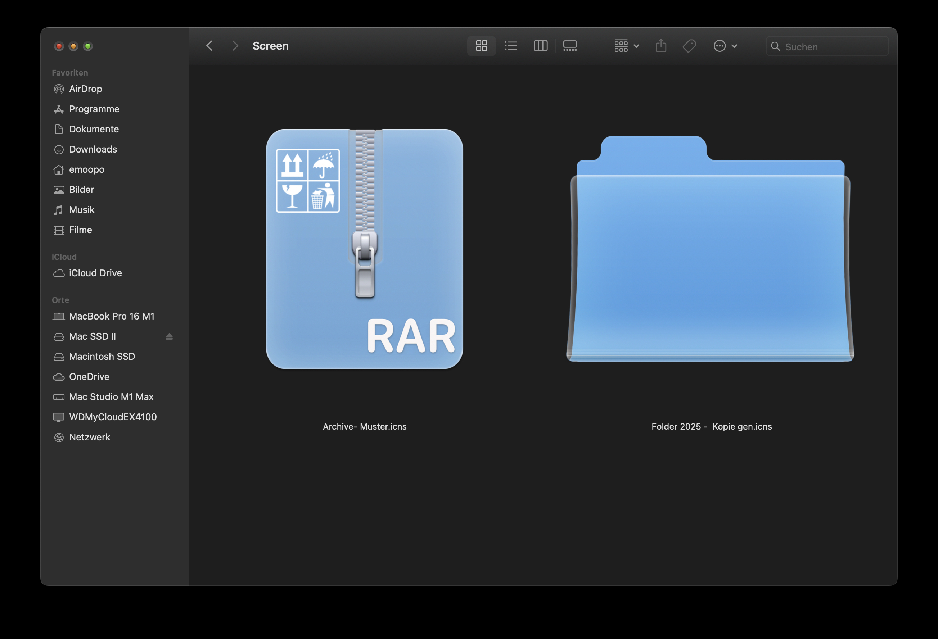The image size is (938, 639).
Task: Select the Archive- Muster.icns RAR file
Action: 365,249
